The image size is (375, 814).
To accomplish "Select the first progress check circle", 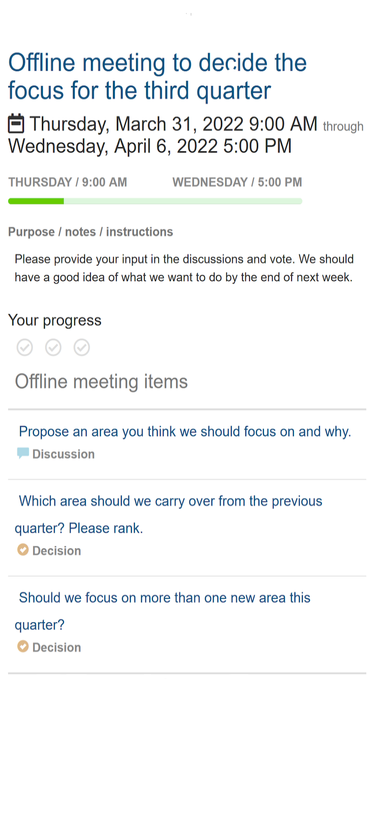I will (25, 347).
